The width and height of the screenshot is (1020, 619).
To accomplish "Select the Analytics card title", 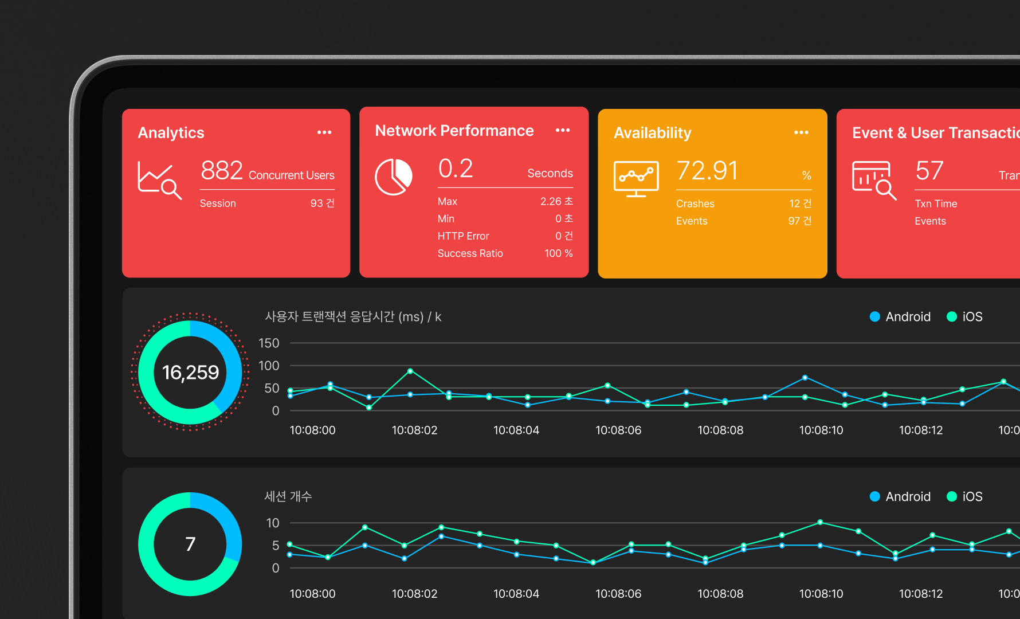I will (171, 133).
